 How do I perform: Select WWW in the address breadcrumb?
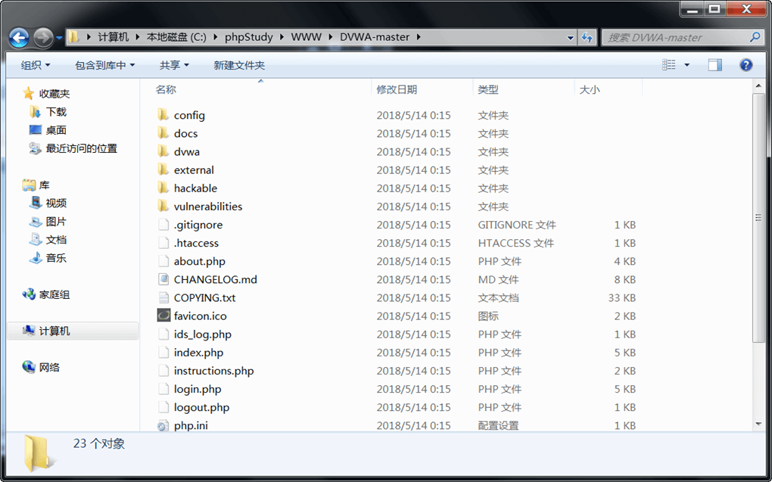coord(307,37)
